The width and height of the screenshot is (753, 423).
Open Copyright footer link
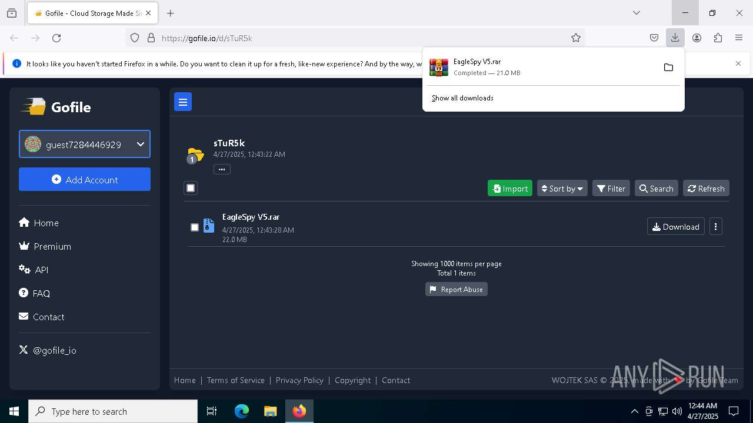coord(353,380)
